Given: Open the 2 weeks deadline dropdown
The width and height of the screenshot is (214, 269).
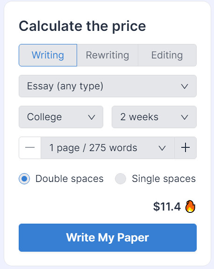Looking at the screenshot, I should (x=154, y=117).
